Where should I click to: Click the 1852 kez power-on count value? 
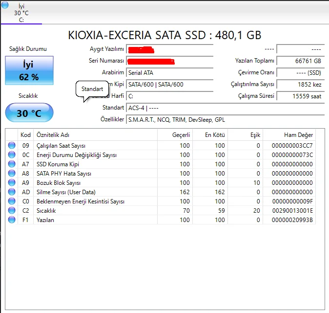point(301,85)
